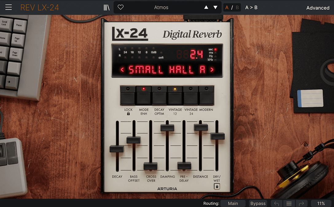Switch to state B
This screenshot has width=334, height=207.
point(237,8)
